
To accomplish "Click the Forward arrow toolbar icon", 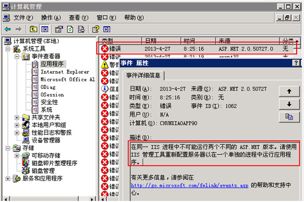I will (x=18, y=29).
